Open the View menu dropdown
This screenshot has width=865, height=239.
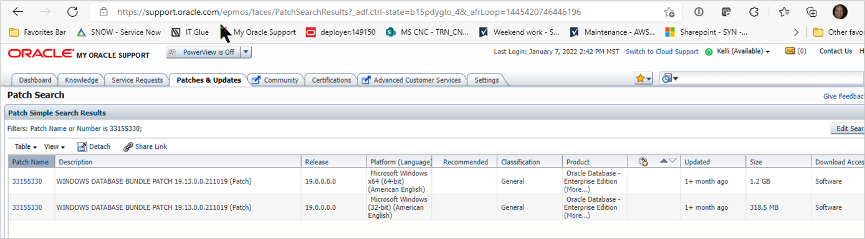tap(54, 146)
